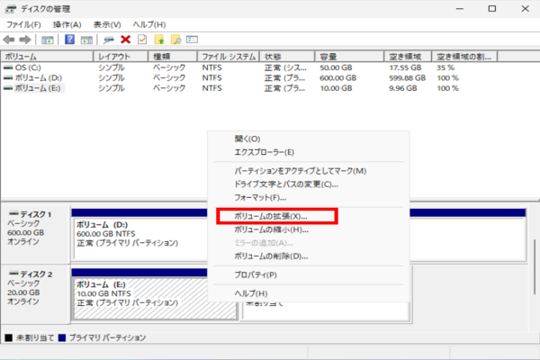Choose フォーマット(F)... from the context menu
The image size is (540, 360).
260,197
